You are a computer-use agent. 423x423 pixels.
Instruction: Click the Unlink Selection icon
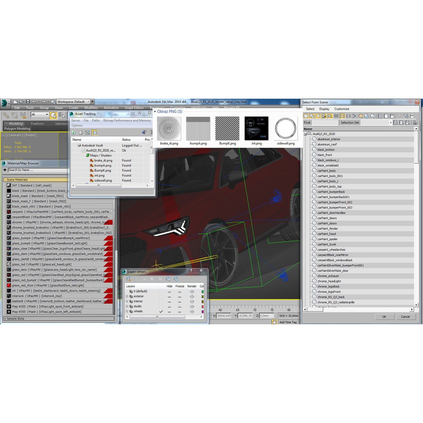[x=14, y=116]
